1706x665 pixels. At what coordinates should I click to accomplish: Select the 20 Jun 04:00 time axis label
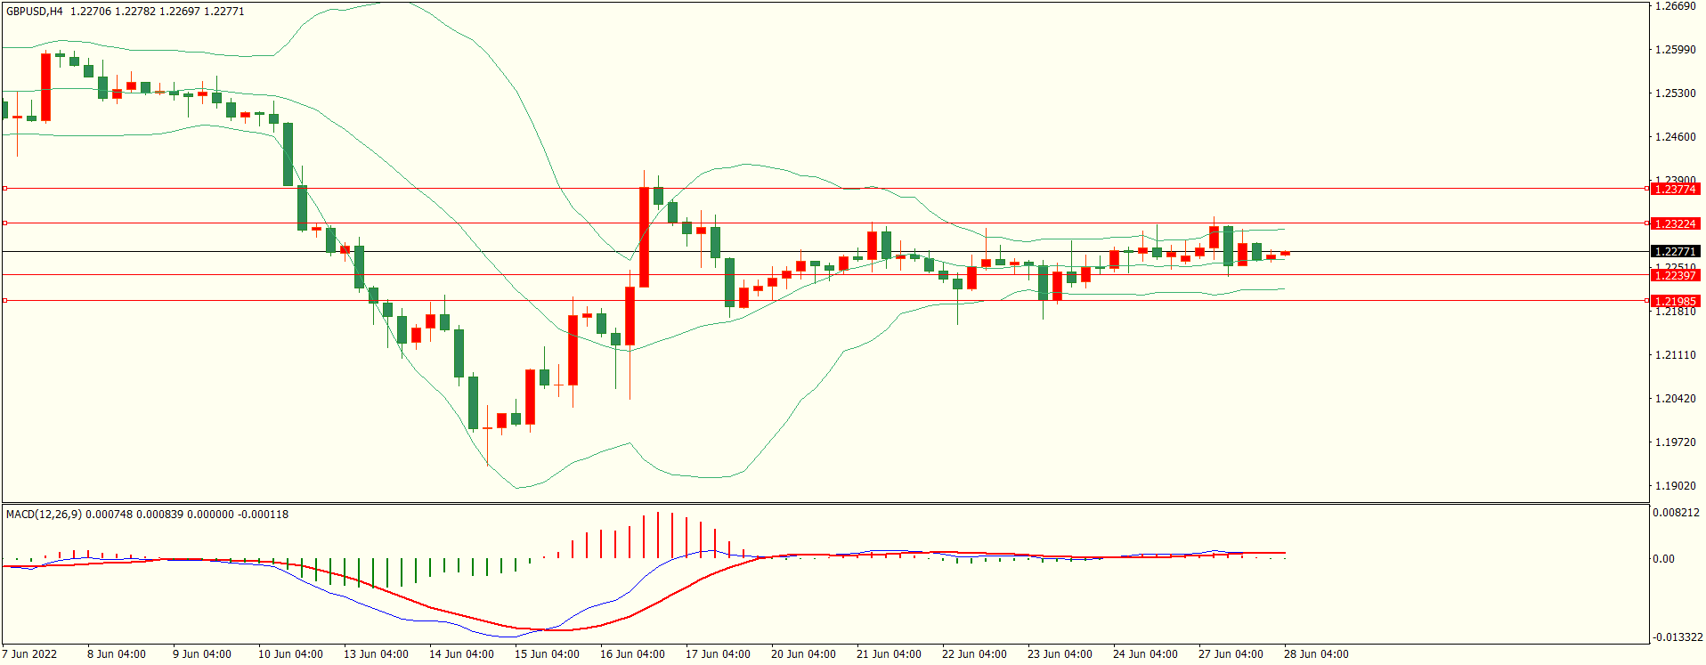tap(803, 654)
